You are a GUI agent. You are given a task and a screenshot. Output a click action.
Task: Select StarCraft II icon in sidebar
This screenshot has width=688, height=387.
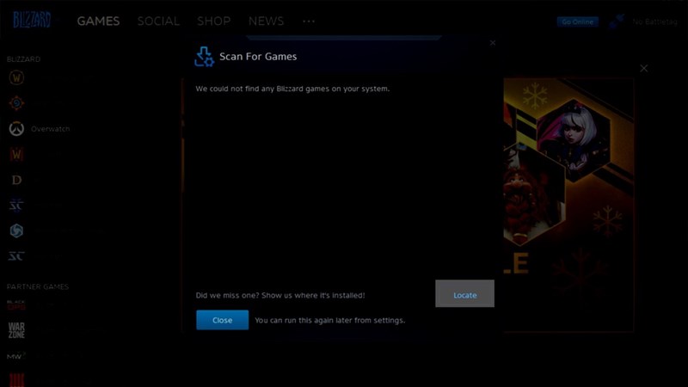click(x=16, y=206)
